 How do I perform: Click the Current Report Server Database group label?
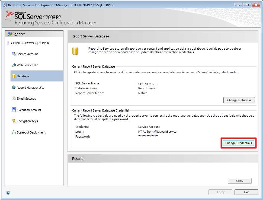tap(94, 66)
